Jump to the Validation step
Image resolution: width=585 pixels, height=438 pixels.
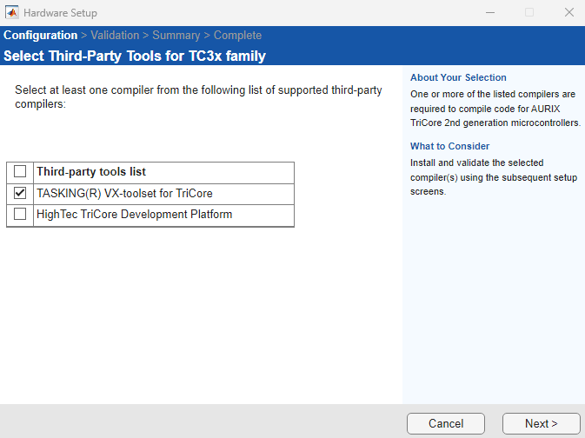click(x=115, y=36)
